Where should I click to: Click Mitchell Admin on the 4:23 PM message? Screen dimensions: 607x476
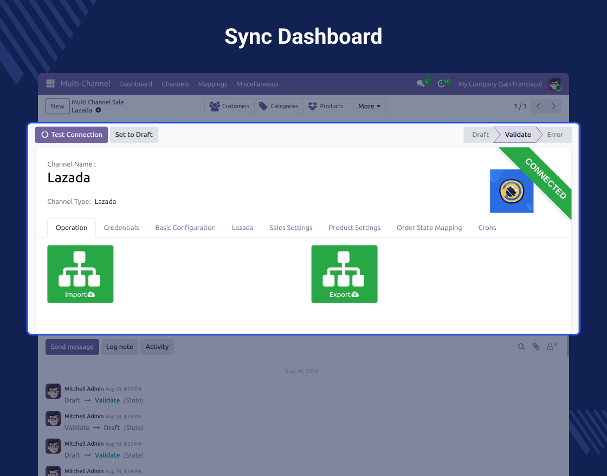click(x=84, y=444)
